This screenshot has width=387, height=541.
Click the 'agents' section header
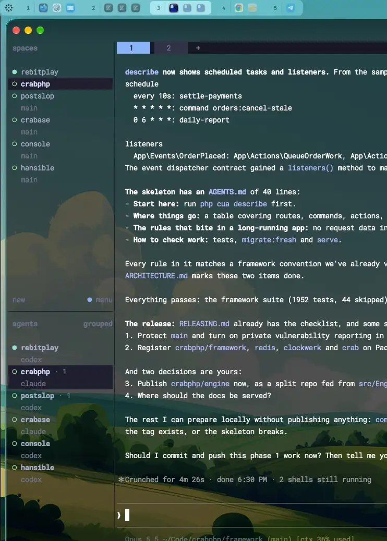[x=25, y=324]
